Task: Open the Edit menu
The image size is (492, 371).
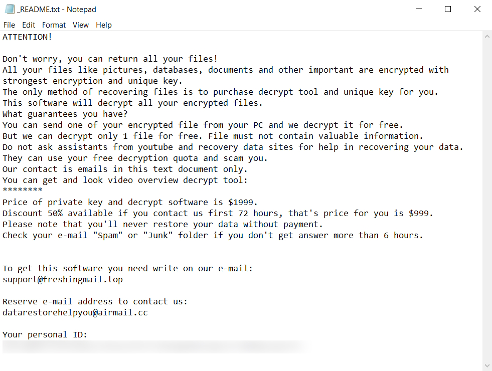Action: tap(29, 25)
